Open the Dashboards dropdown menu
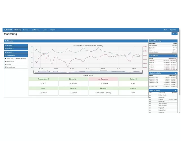Viewport: 183px width, 141px height. (36, 30)
